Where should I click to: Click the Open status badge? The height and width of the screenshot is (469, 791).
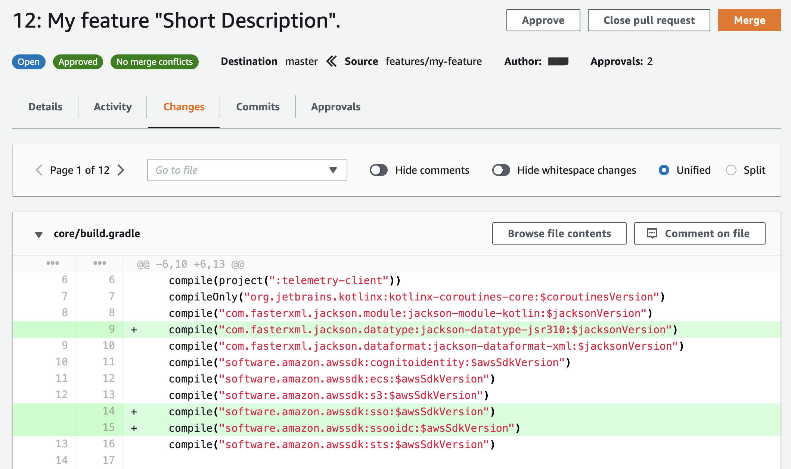coord(28,62)
